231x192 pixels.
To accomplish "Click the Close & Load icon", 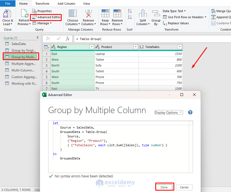I will tap(7, 14).
